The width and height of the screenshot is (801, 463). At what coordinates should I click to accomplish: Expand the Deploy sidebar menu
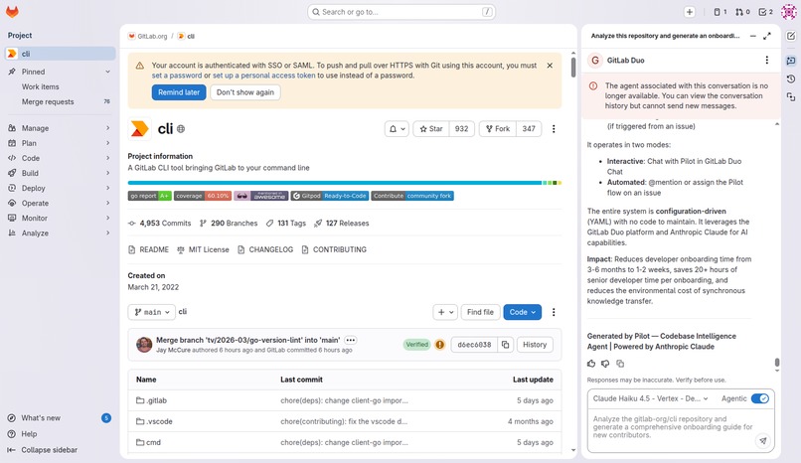[61, 189]
